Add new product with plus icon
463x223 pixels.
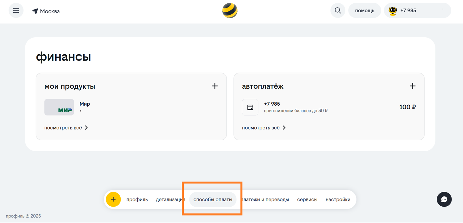point(215,86)
